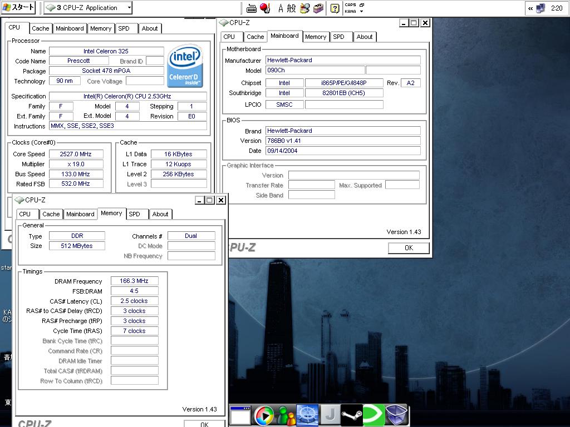570x427 pixels.
Task: Switch to Mainboard tab in the back CPU window
Action: [x=70, y=28]
